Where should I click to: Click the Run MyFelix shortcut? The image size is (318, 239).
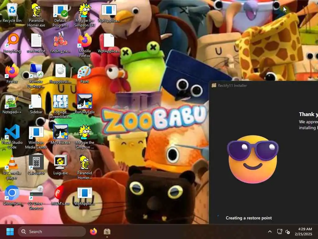[x=84, y=104]
